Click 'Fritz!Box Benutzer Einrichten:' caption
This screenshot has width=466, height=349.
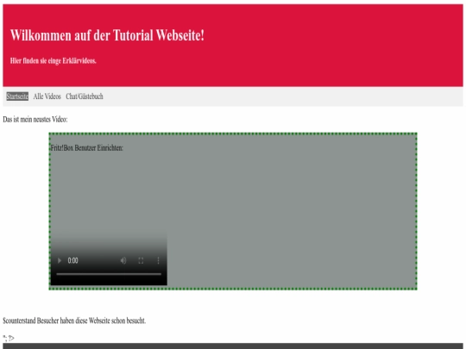click(x=86, y=148)
